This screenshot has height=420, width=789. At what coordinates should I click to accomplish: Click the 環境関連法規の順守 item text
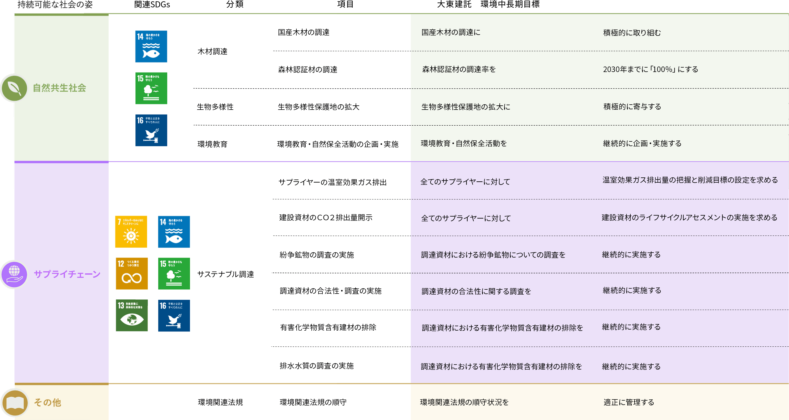coord(313,402)
